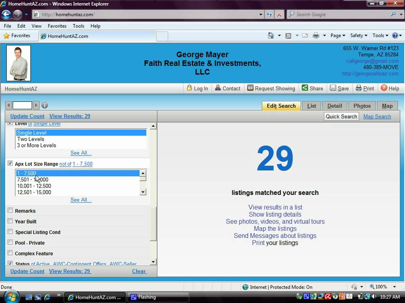
Task: Click View results in a list link
Action: coord(275,207)
